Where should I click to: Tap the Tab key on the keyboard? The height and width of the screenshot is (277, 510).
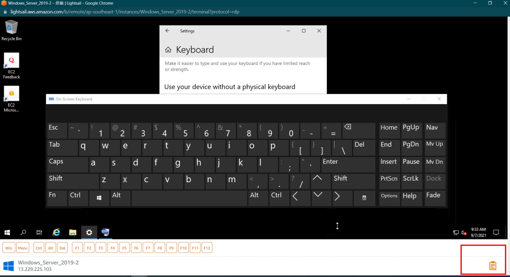coord(63,147)
